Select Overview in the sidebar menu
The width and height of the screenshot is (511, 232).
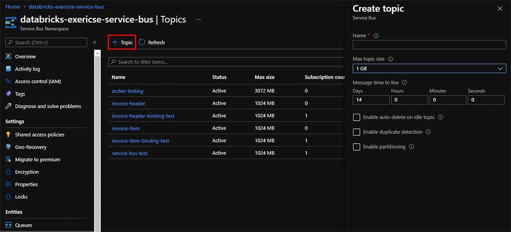coord(26,56)
